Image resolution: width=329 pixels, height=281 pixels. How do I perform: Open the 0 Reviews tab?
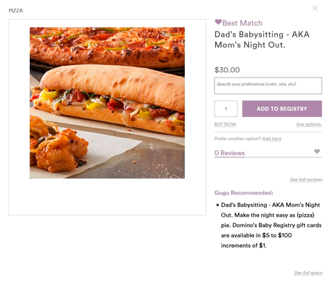click(230, 153)
